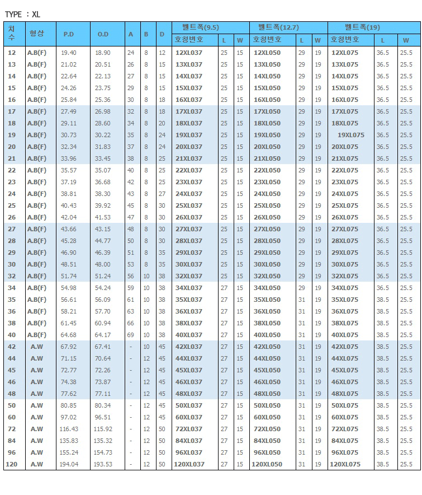Select part number 120XL050
422x495 pixels.
[x=267, y=464]
